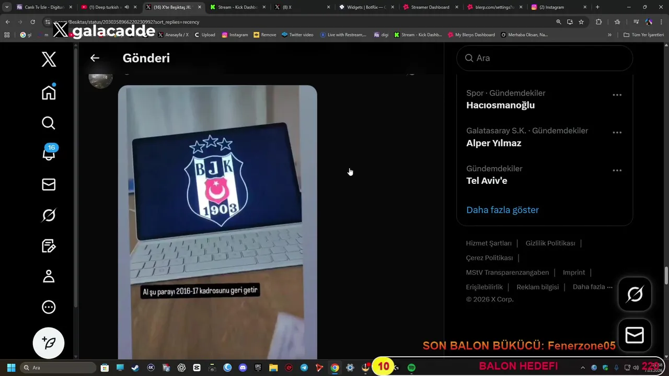Screen dimensions: 669x376
Task: Open Hizmet Şartları footer link
Action: coord(489,243)
